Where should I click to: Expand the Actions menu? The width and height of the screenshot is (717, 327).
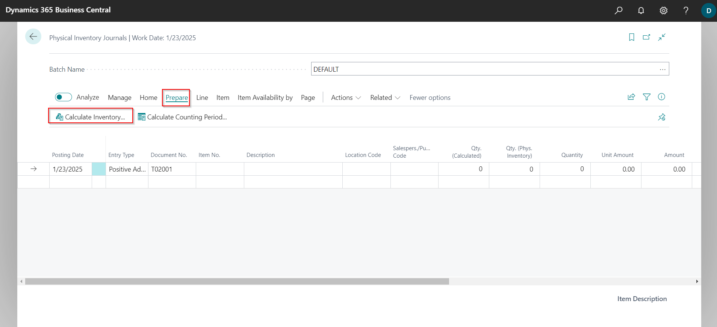(346, 98)
